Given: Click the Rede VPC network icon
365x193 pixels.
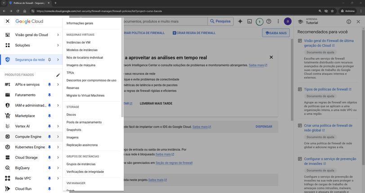Looking at the screenshot, I should (x=8, y=178).
